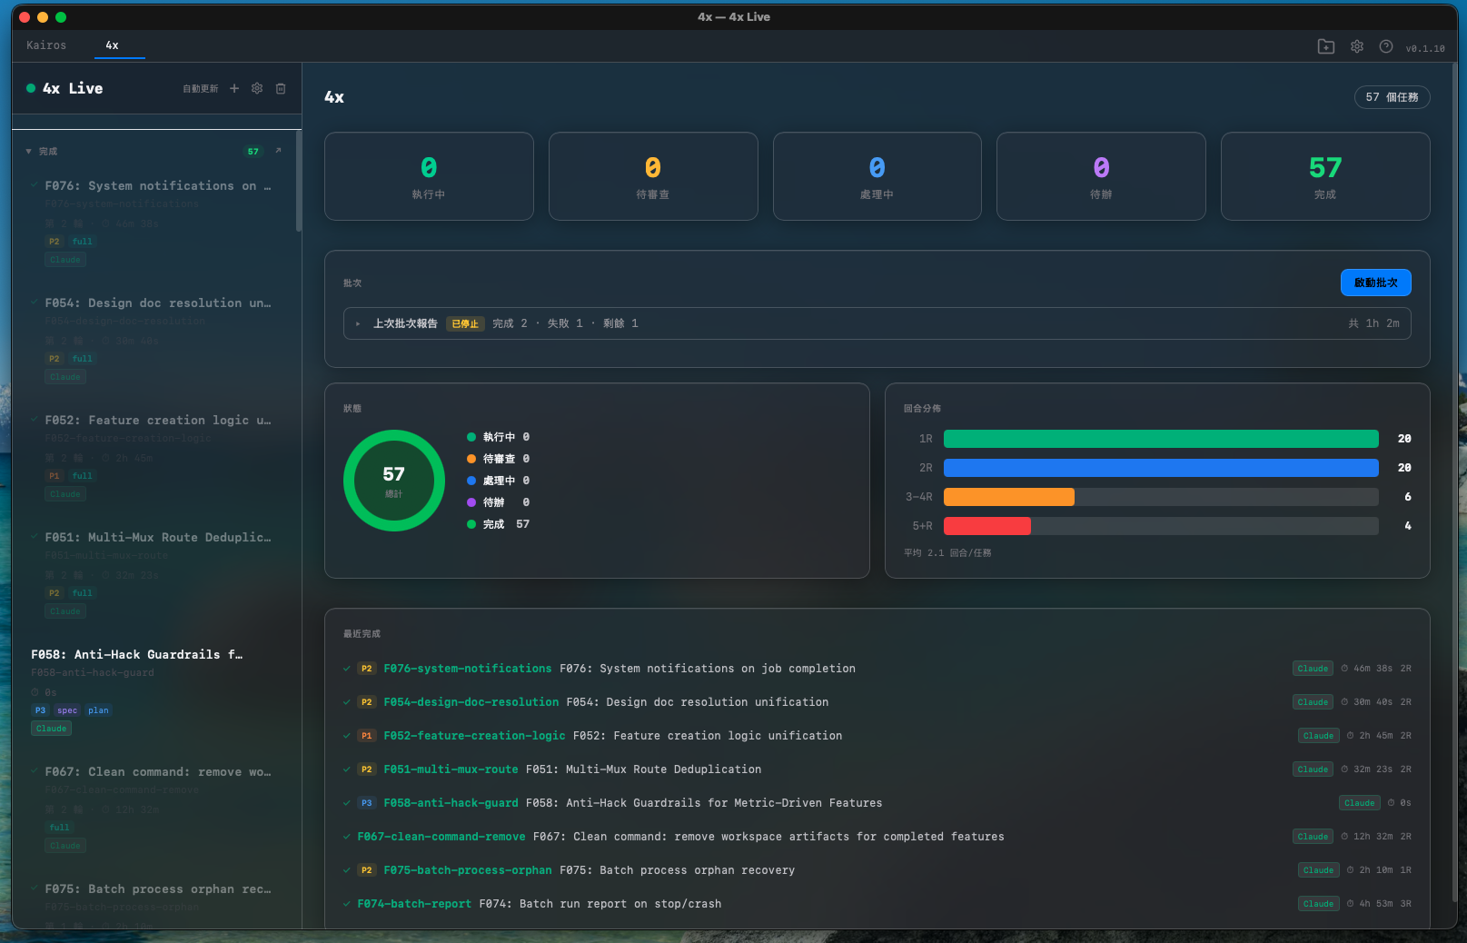1467x943 pixels.
Task: Add a new item with plus icon
Action: click(x=234, y=88)
